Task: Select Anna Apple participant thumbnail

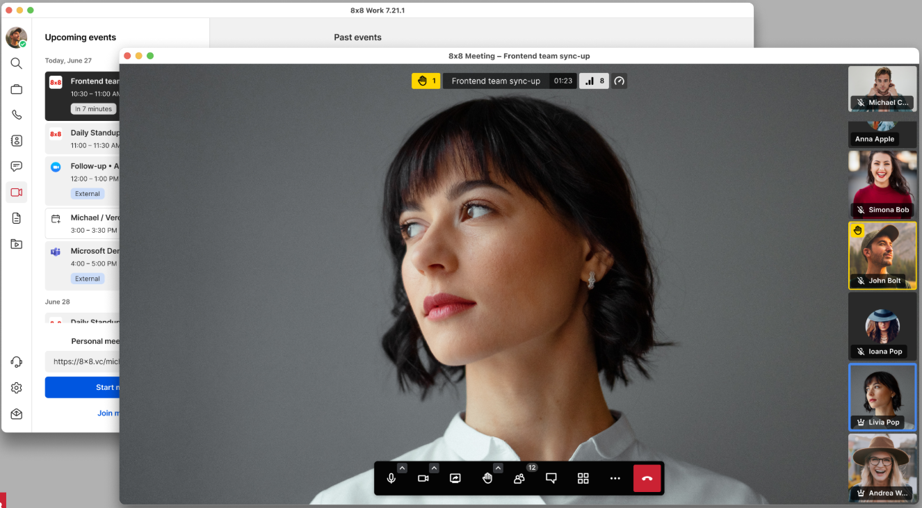Action: coord(882,134)
